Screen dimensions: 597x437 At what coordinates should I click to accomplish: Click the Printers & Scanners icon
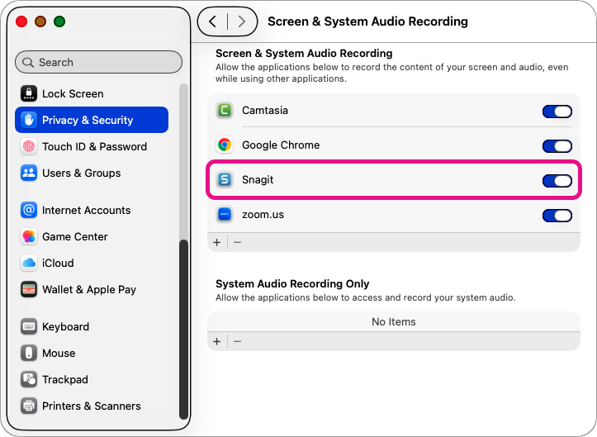pyautogui.click(x=29, y=406)
